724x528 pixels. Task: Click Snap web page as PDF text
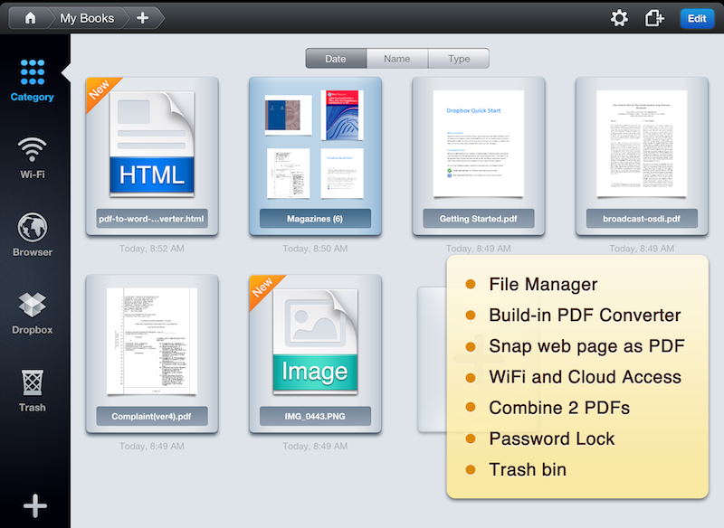point(586,346)
